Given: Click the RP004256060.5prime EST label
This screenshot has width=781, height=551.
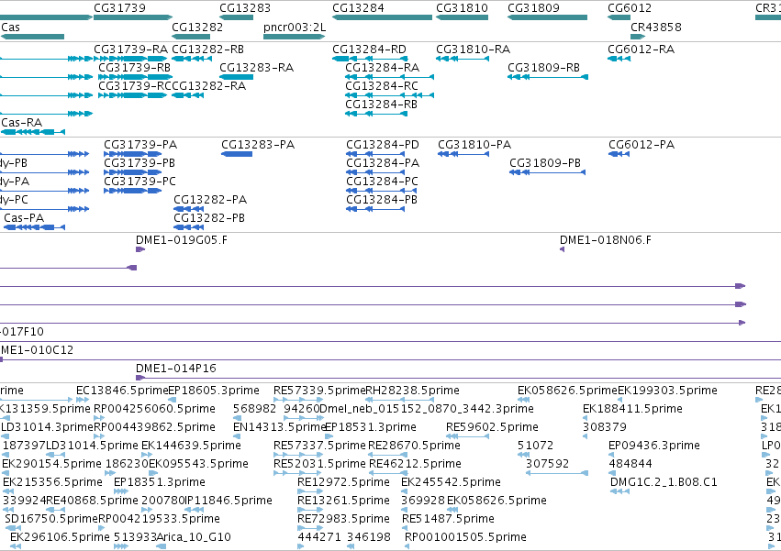Looking at the screenshot, I should pos(154,409).
